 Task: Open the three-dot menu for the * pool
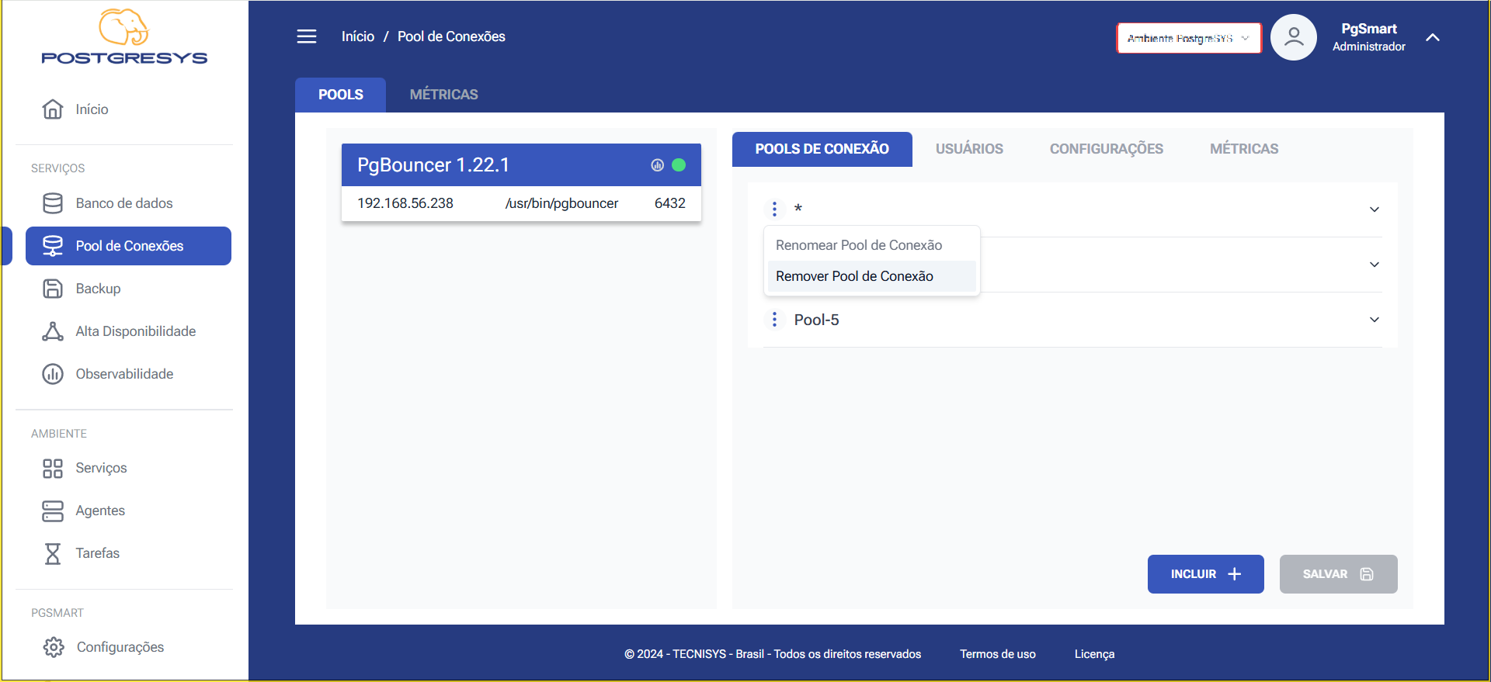774,209
